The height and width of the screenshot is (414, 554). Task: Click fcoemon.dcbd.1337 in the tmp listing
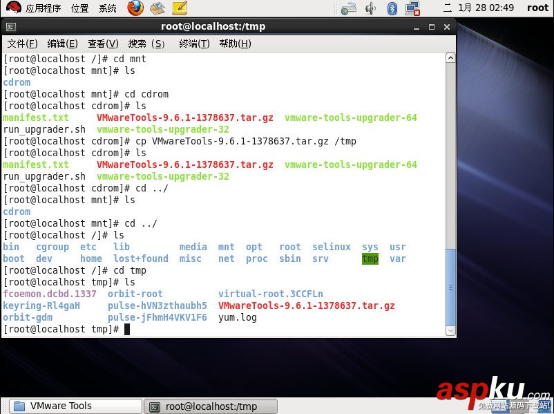click(x=50, y=294)
